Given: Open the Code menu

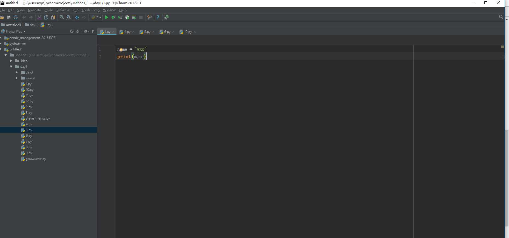Looking at the screenshot, I should pos(49,10).
